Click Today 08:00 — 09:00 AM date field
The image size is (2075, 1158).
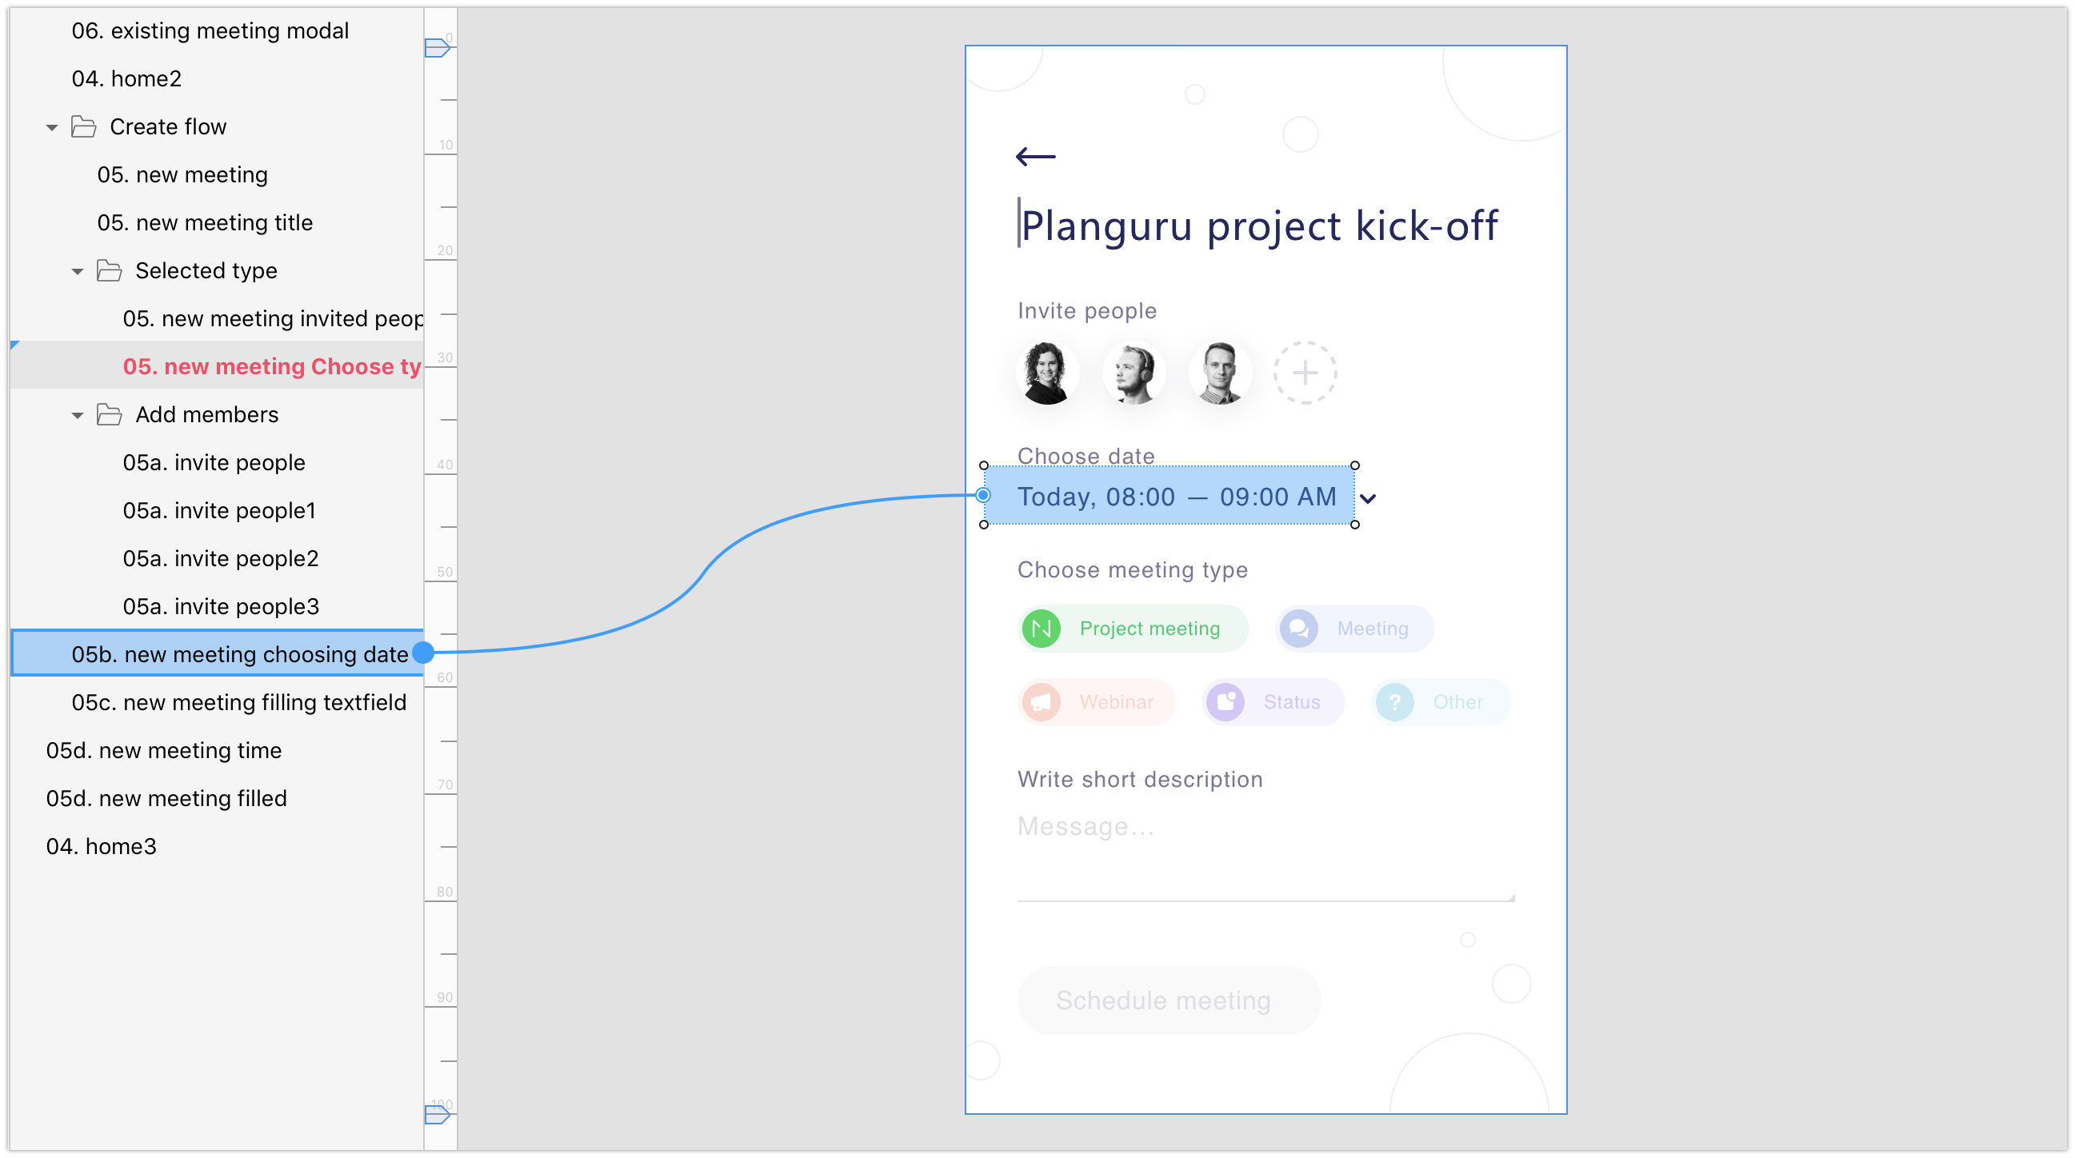tap(1177, 496)
